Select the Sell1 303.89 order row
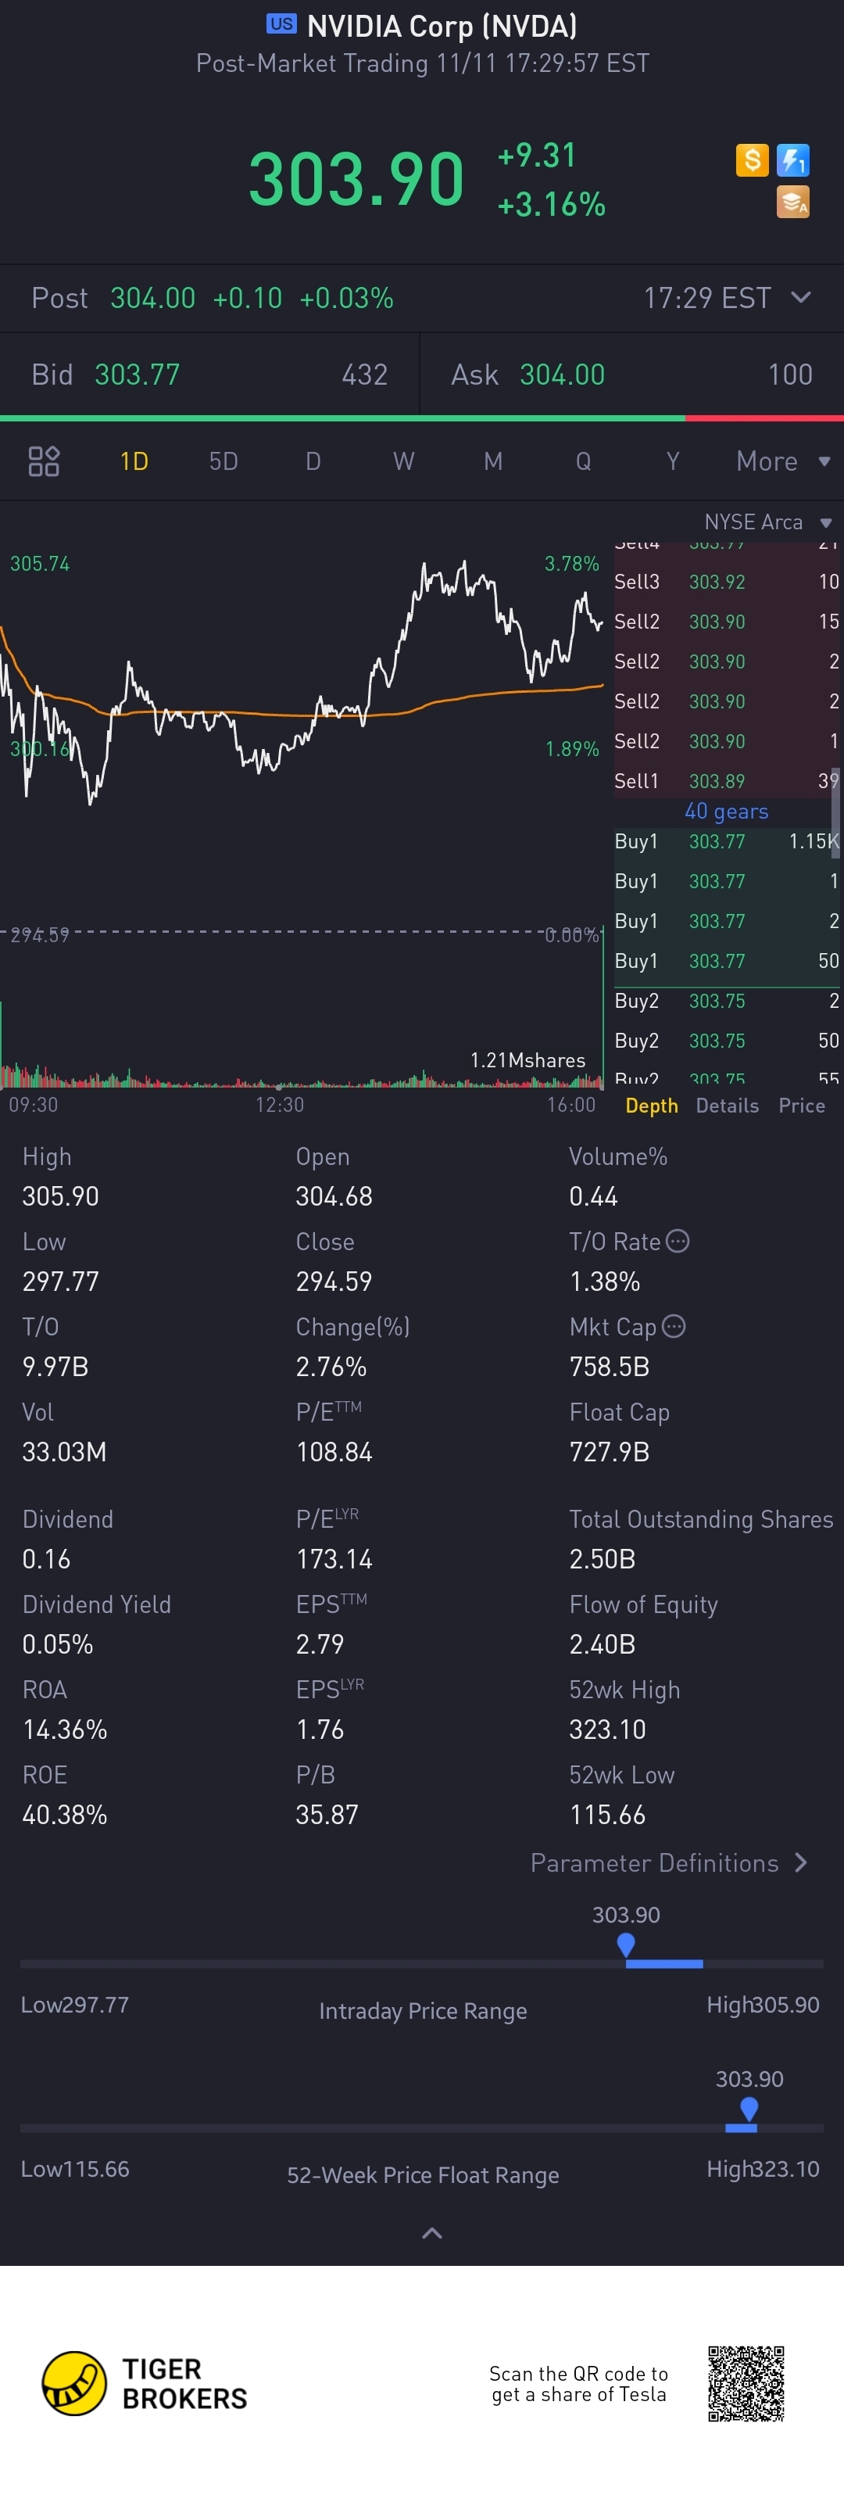 click(x=727, y=781)
